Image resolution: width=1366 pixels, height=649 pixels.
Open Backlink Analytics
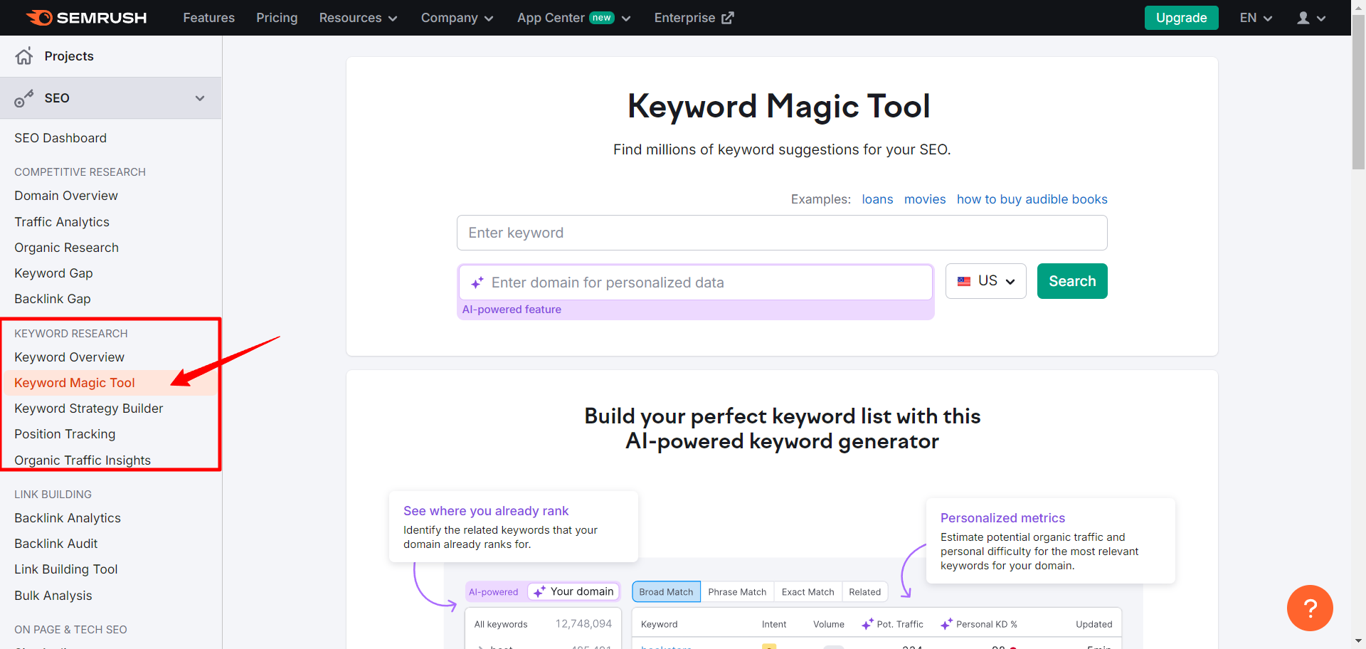[x=68, y=518]
